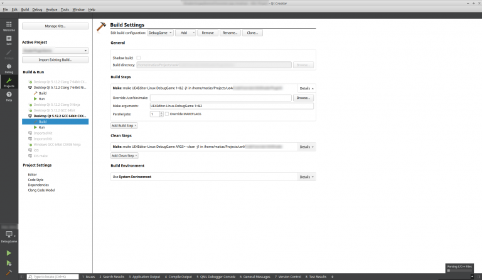
Task: Toggle the sidebar via bottom-left icon
Action: [22, 277]
